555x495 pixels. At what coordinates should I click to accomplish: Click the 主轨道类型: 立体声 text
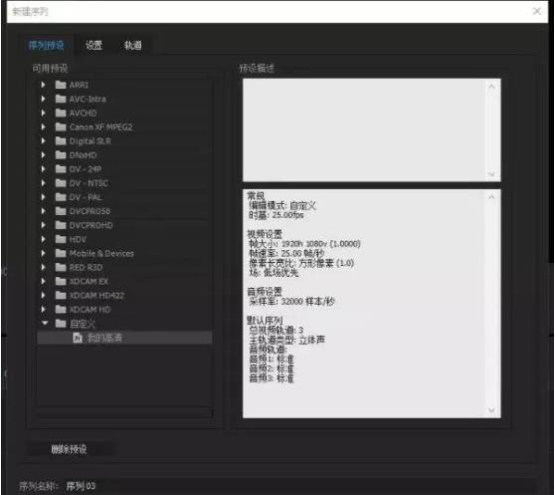tap(287, 340)
